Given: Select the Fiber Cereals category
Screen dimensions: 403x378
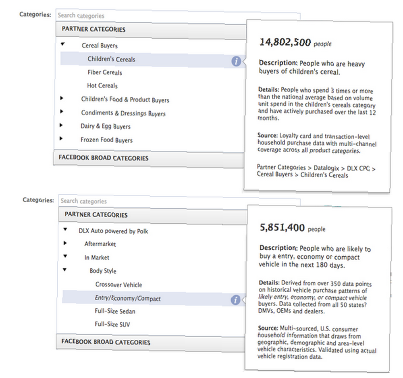Looking at the screenshot, I should 105,73.
